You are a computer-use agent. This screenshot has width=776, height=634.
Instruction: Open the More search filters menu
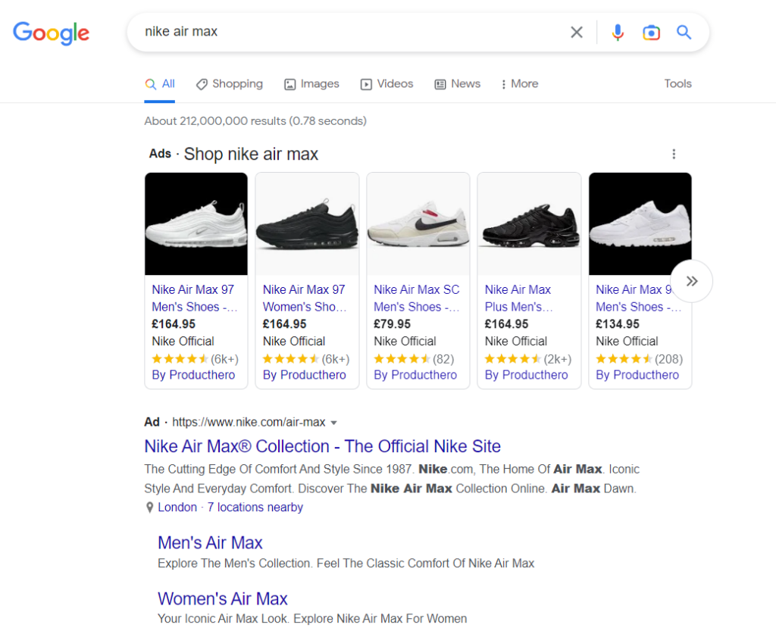click(519, 84)
